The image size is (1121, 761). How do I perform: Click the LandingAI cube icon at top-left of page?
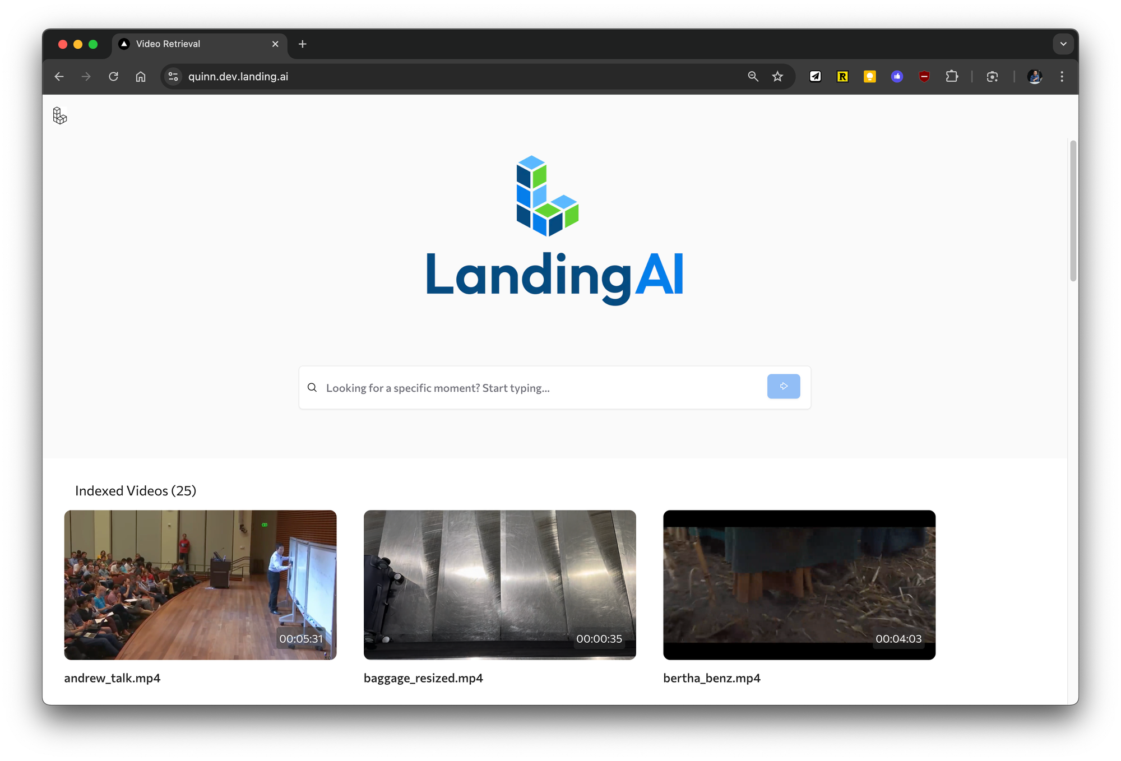(60, 116)
